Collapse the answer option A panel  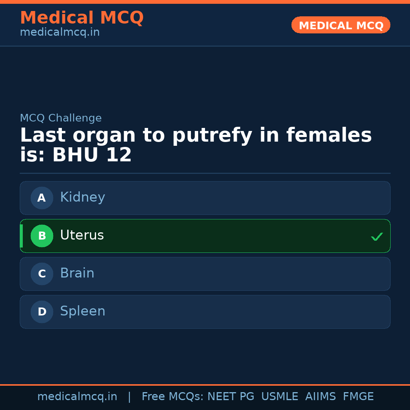click(x=205, y=198)
